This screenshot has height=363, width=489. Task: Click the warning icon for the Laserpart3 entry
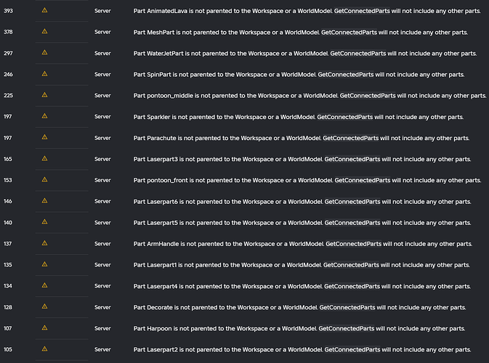coord(44,159)
